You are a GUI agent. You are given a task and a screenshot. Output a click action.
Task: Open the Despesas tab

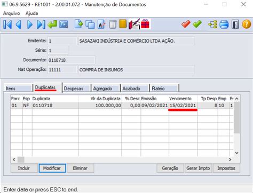pyautogui.click(x=76, y=89)
